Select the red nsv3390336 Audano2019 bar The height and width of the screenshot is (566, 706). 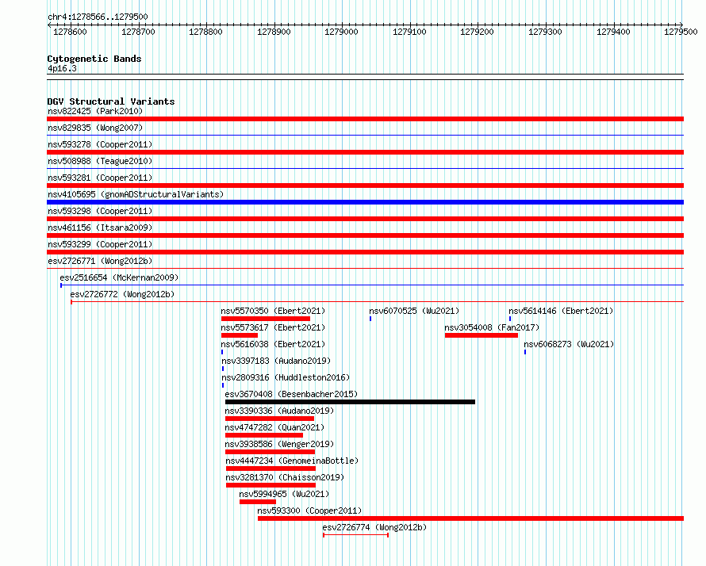click(270, 419)
